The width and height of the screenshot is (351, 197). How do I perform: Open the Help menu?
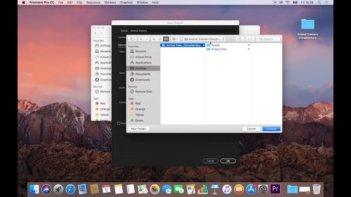tap(155, 2)
